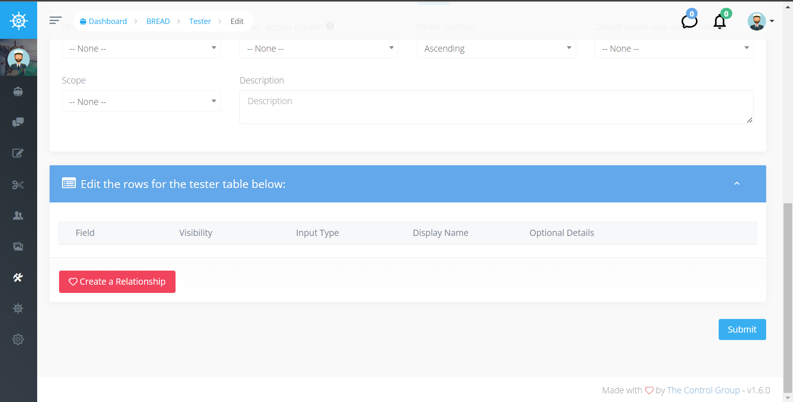
Task: Click the Create a Relationship button
Action: tap(117, 282)
